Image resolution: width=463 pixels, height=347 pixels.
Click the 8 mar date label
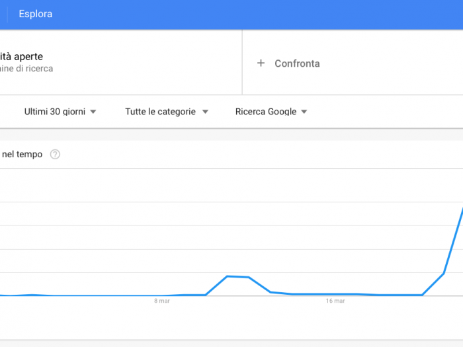coord(162,301)
